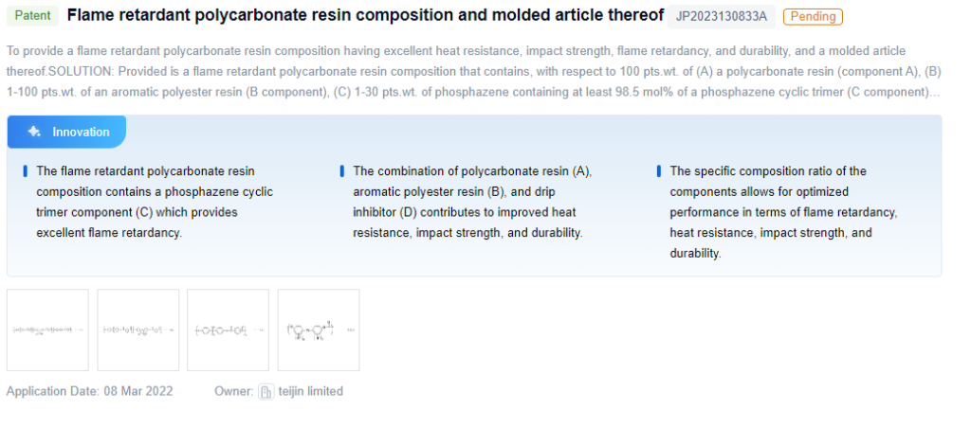
Task: Expand the truncated abstract at its ellipsis
Action: click(x=934, y=92)
